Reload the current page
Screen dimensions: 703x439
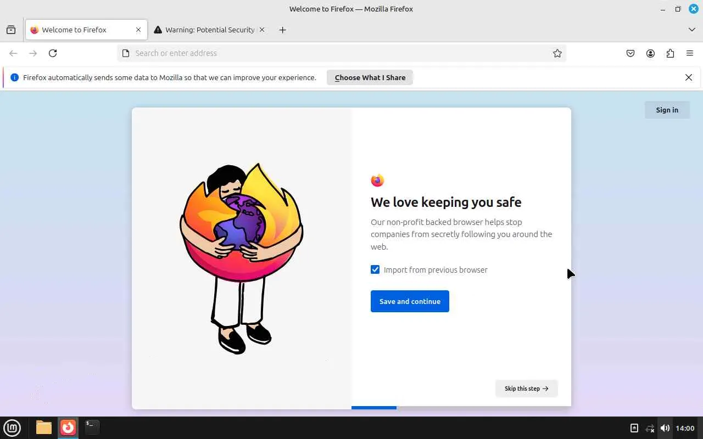[x=53, y=53]
